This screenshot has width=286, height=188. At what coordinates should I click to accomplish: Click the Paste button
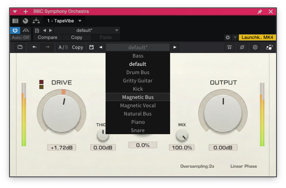[x=106, y=37]
